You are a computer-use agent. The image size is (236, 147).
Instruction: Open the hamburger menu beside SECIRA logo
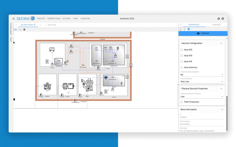click(13, 19)
